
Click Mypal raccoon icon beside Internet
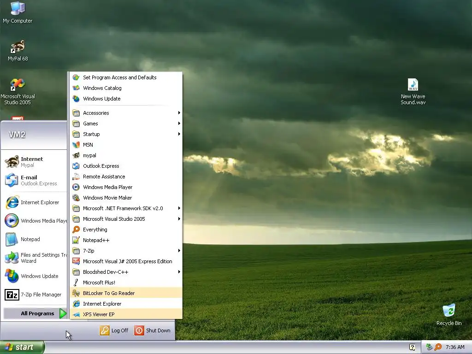(12, 162)
